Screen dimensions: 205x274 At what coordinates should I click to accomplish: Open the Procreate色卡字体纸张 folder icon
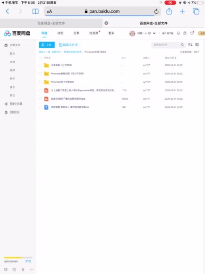pos(46,82)
